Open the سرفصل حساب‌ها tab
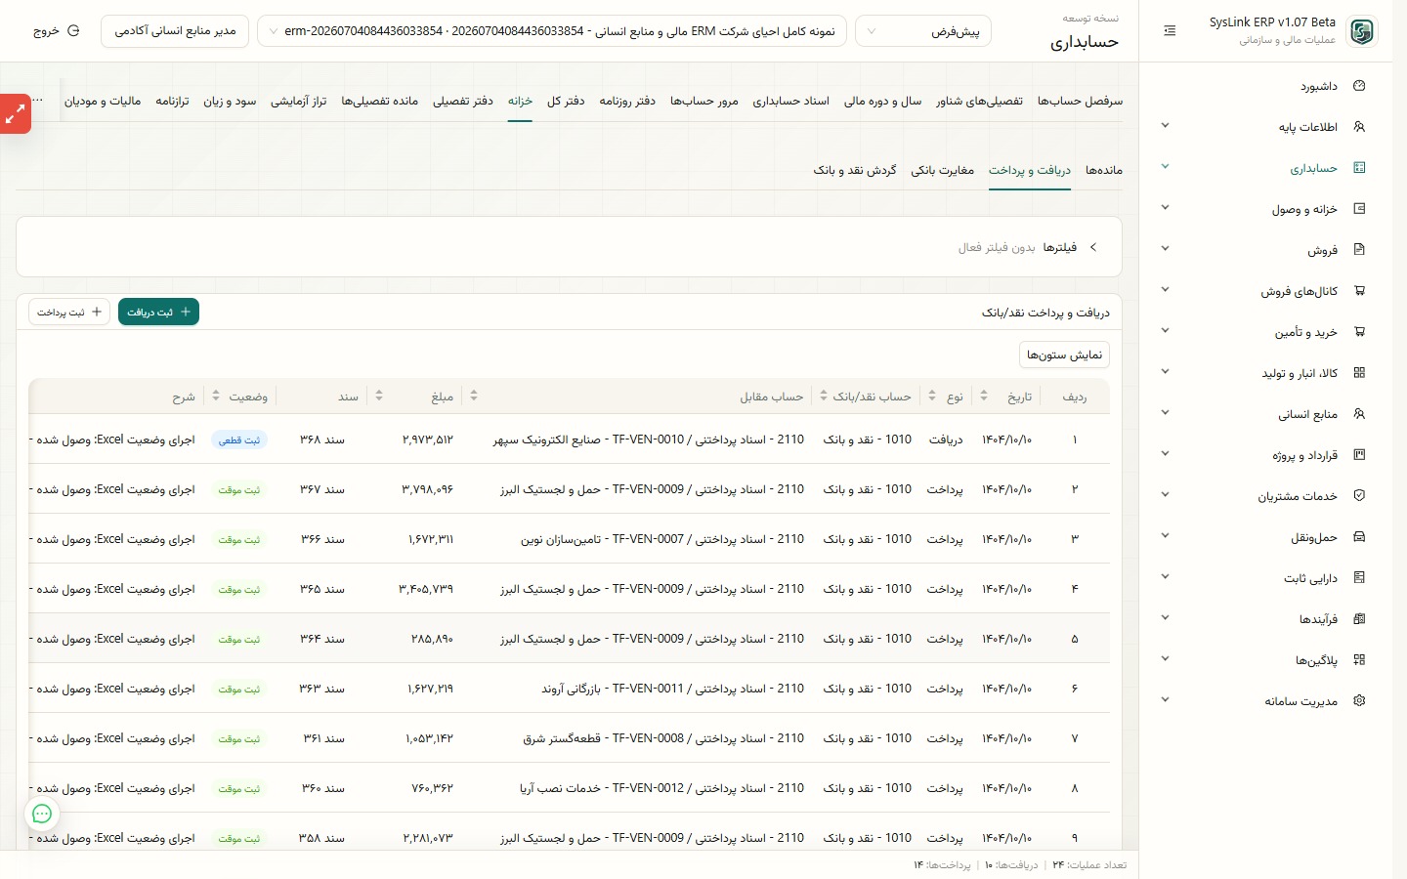This screenshot has height=879, width=1407. click(1080, 101)
